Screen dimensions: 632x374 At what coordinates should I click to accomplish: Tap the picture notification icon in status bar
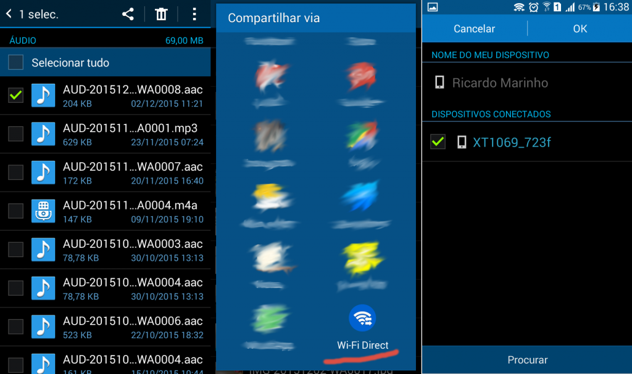pos(433,7)
